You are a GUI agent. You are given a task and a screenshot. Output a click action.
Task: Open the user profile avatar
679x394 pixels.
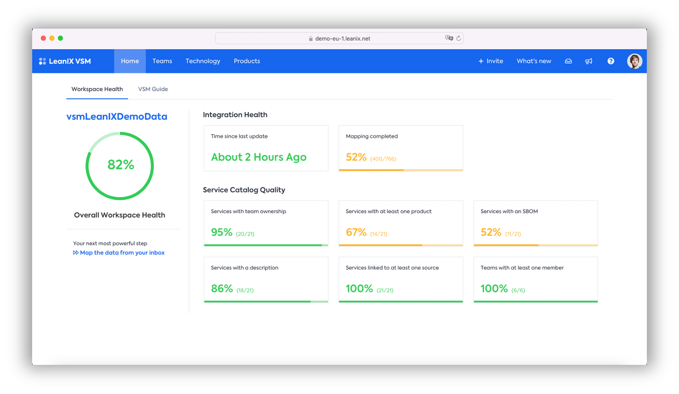634,61
